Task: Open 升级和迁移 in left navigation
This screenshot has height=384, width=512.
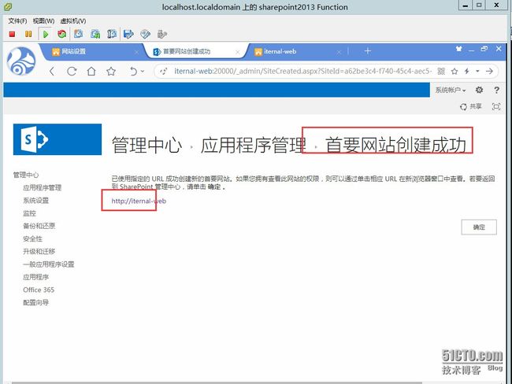Action: click(39, 252)
